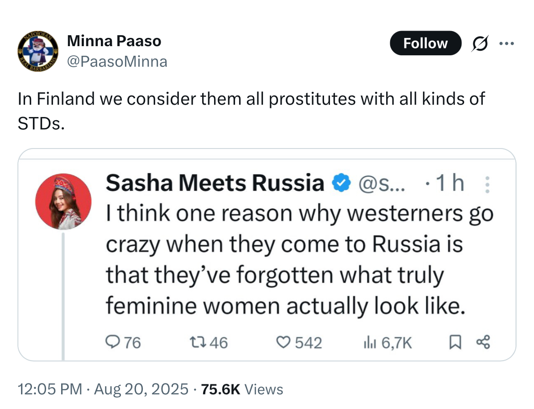Click the blue verified badge
The height and width of the screenshot is (409, 534).
coord(340,184)
